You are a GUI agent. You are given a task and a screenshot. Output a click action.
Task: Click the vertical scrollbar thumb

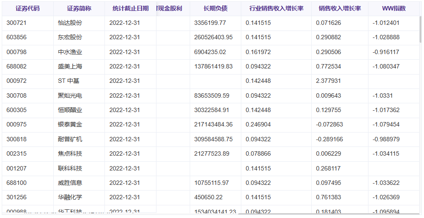pos(421,29)
